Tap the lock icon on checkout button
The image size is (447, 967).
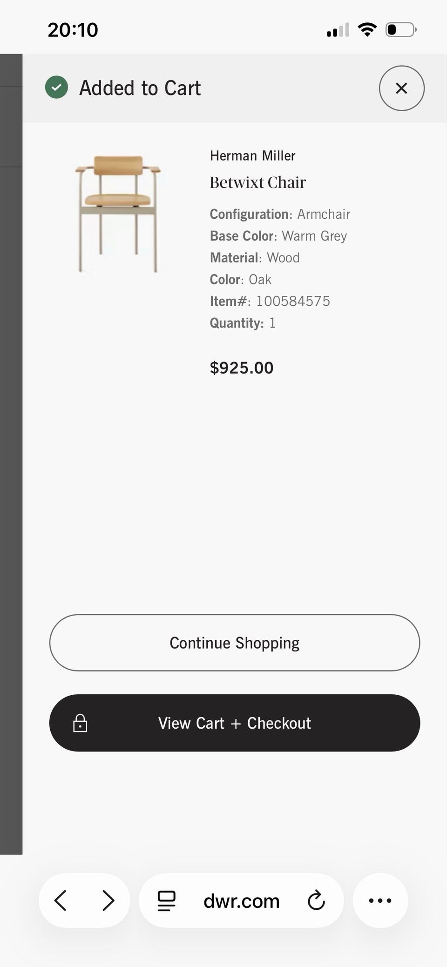pyautogui.click(x=80, y=723)
